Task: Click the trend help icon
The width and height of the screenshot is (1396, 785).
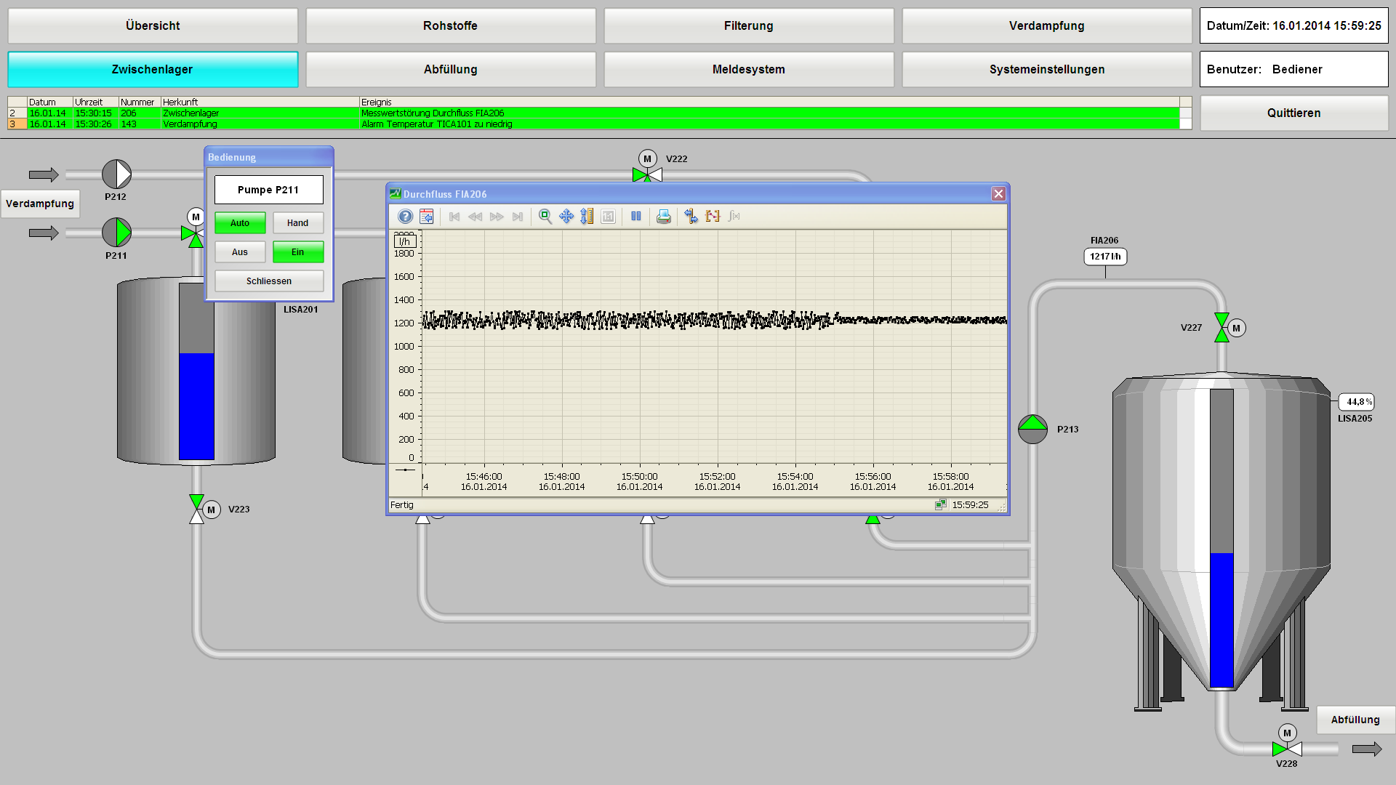Action: click(x=405, y=217)
